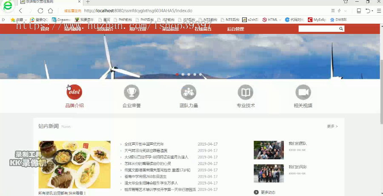Click the 团队力量 people icon
Image resolution: width=383 pixels, height=196 pixels.
pyautogui.click(x=189, y=92)
